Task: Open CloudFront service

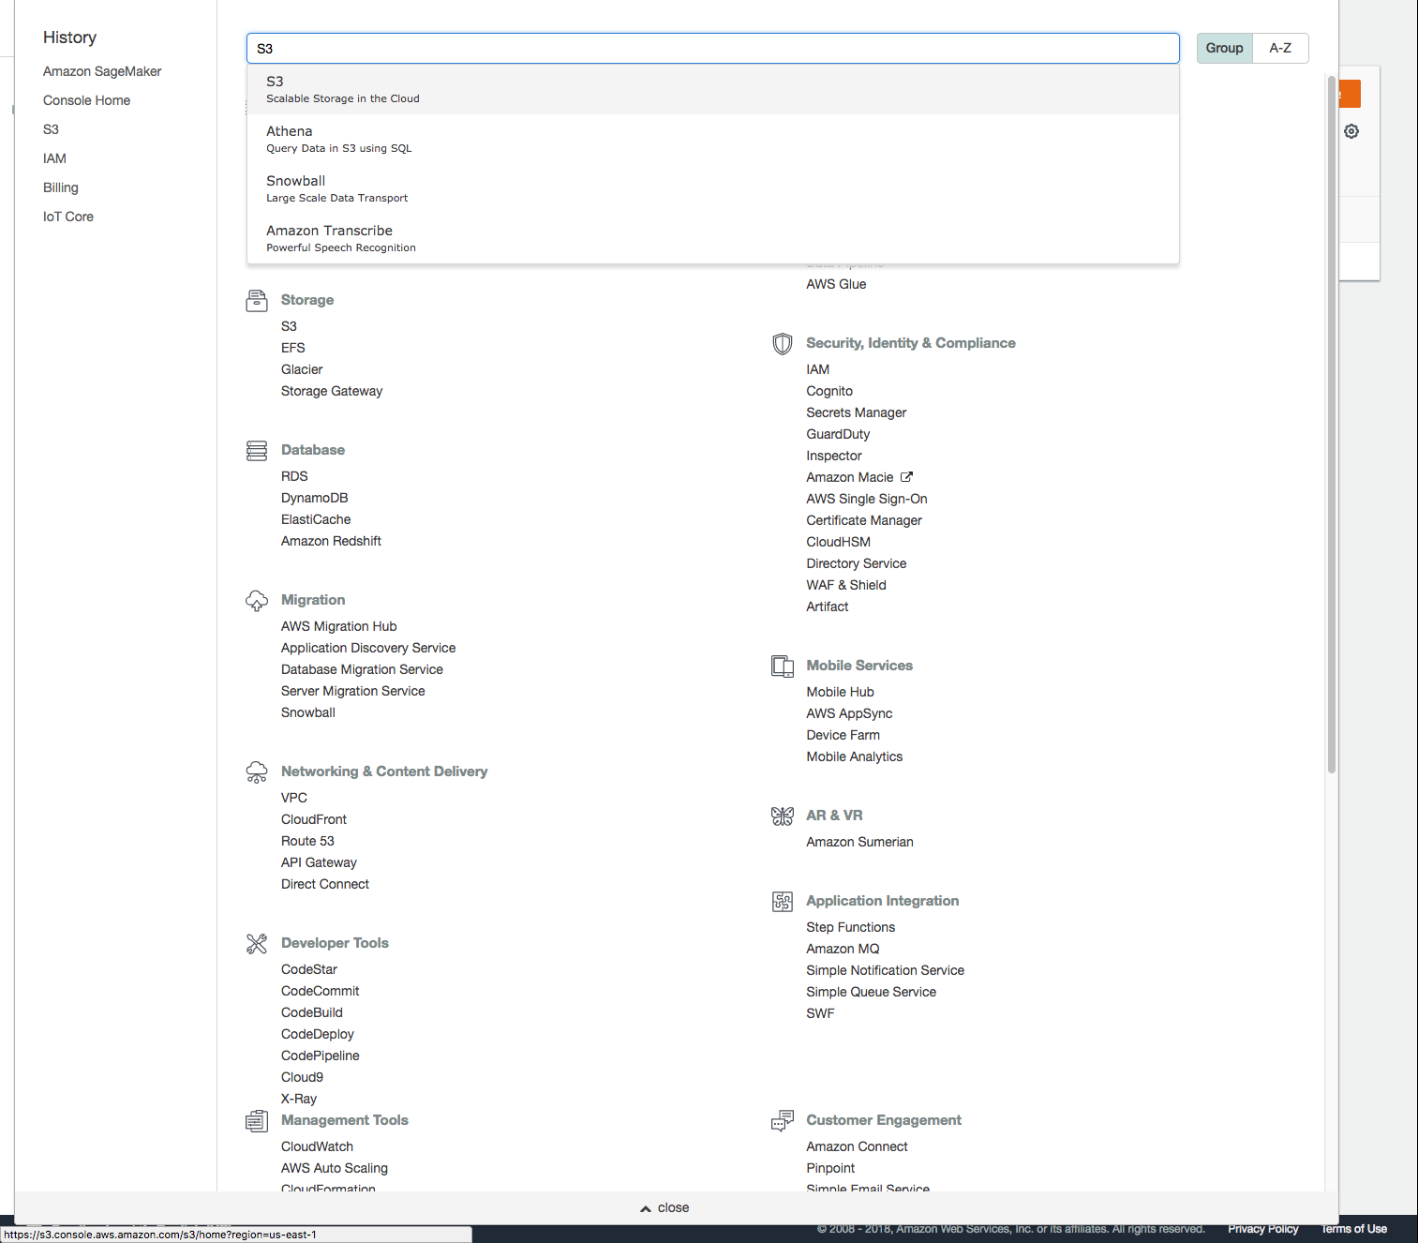Action: click(314, 819)
